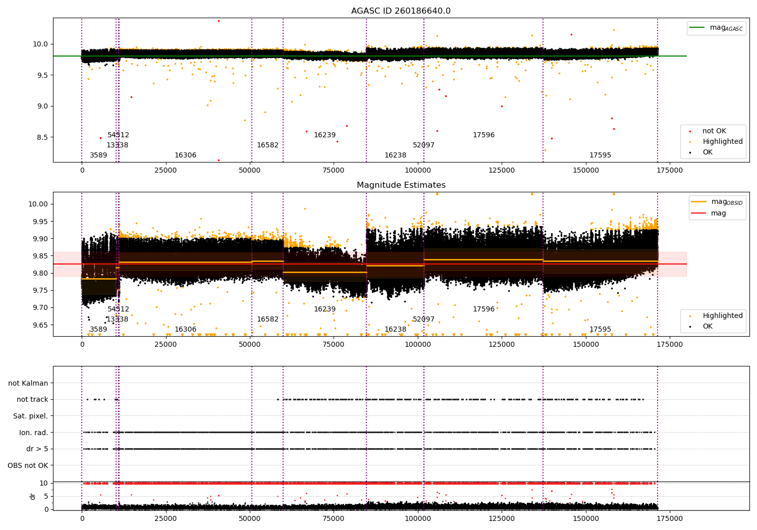Click obsid label '17595' in top plot
Screen dimensions: 757x530
point(600,155)
